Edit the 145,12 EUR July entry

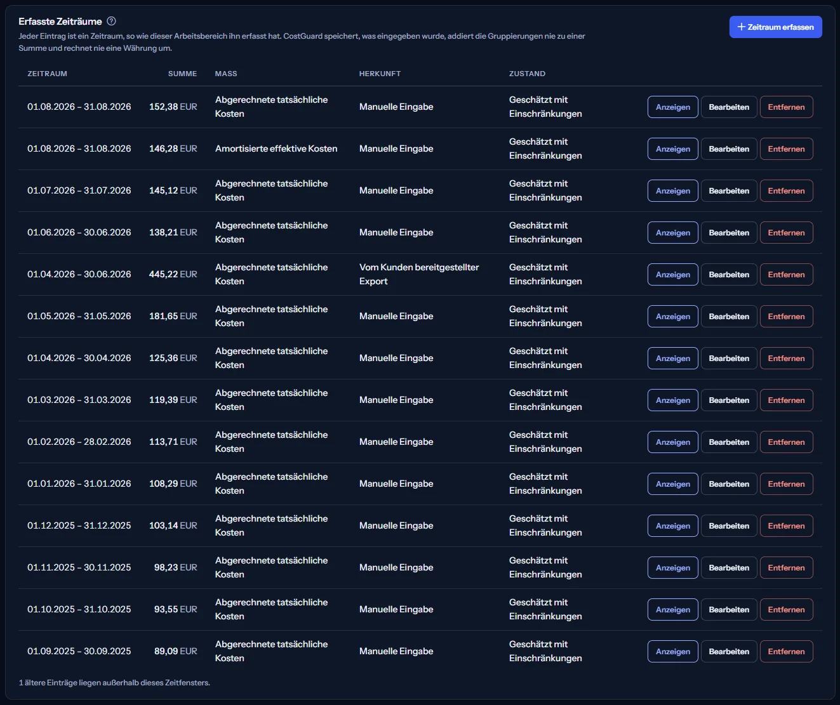click(729, 191)
